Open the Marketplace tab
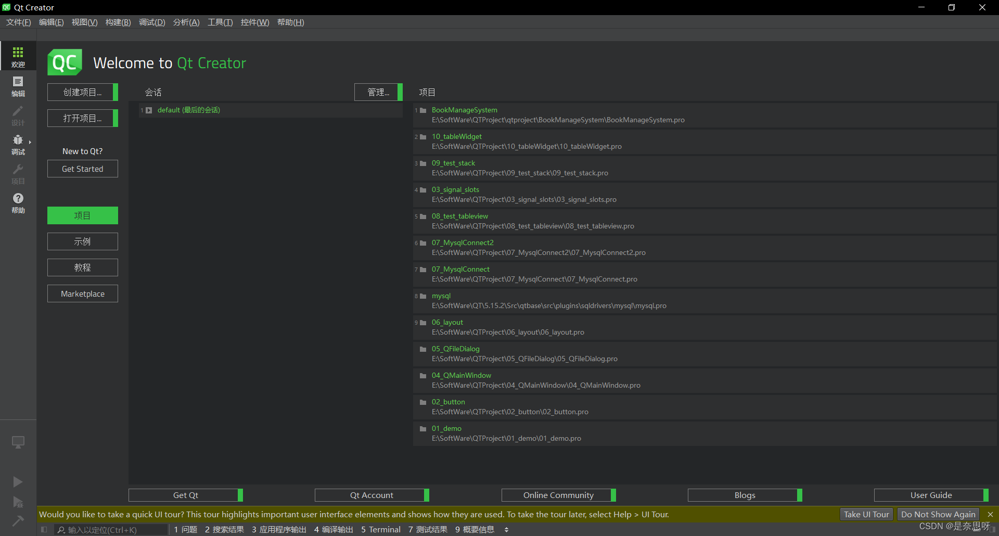The width and height of the screenshot is (999, 536). (x=83, y=293)
